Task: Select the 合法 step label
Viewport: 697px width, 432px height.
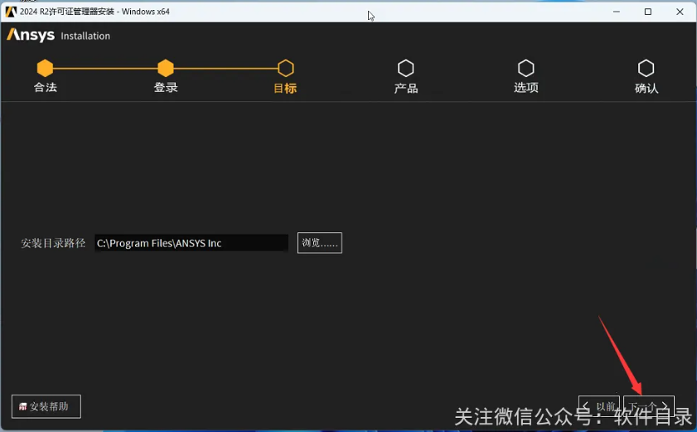Action: 45,87
